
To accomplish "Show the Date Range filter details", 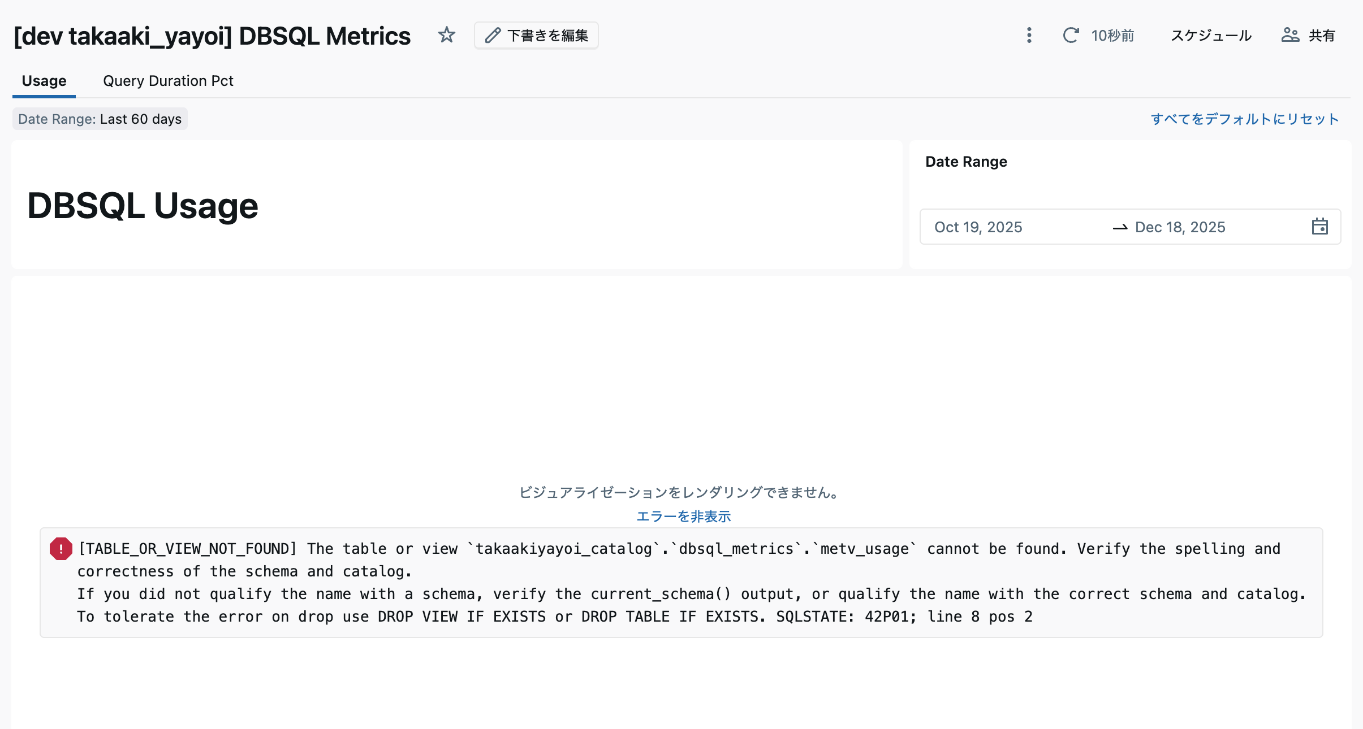I will [965, 161].
